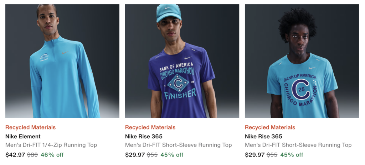Click the crossed-out $80 original price

click(x=32, y=155)
